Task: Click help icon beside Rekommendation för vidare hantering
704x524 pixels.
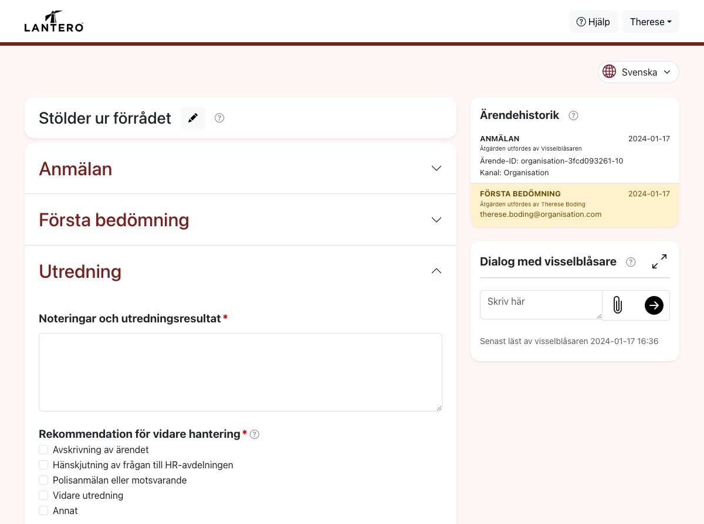Action: point(254,434)
